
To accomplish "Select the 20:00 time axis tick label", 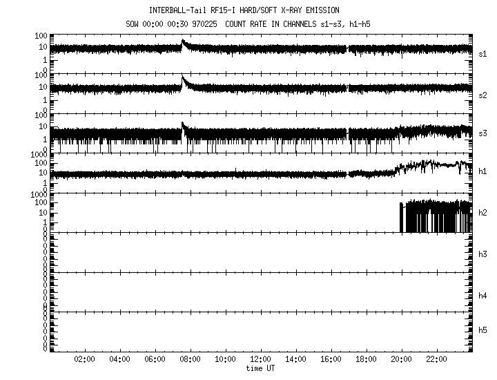I will [402, 360].
